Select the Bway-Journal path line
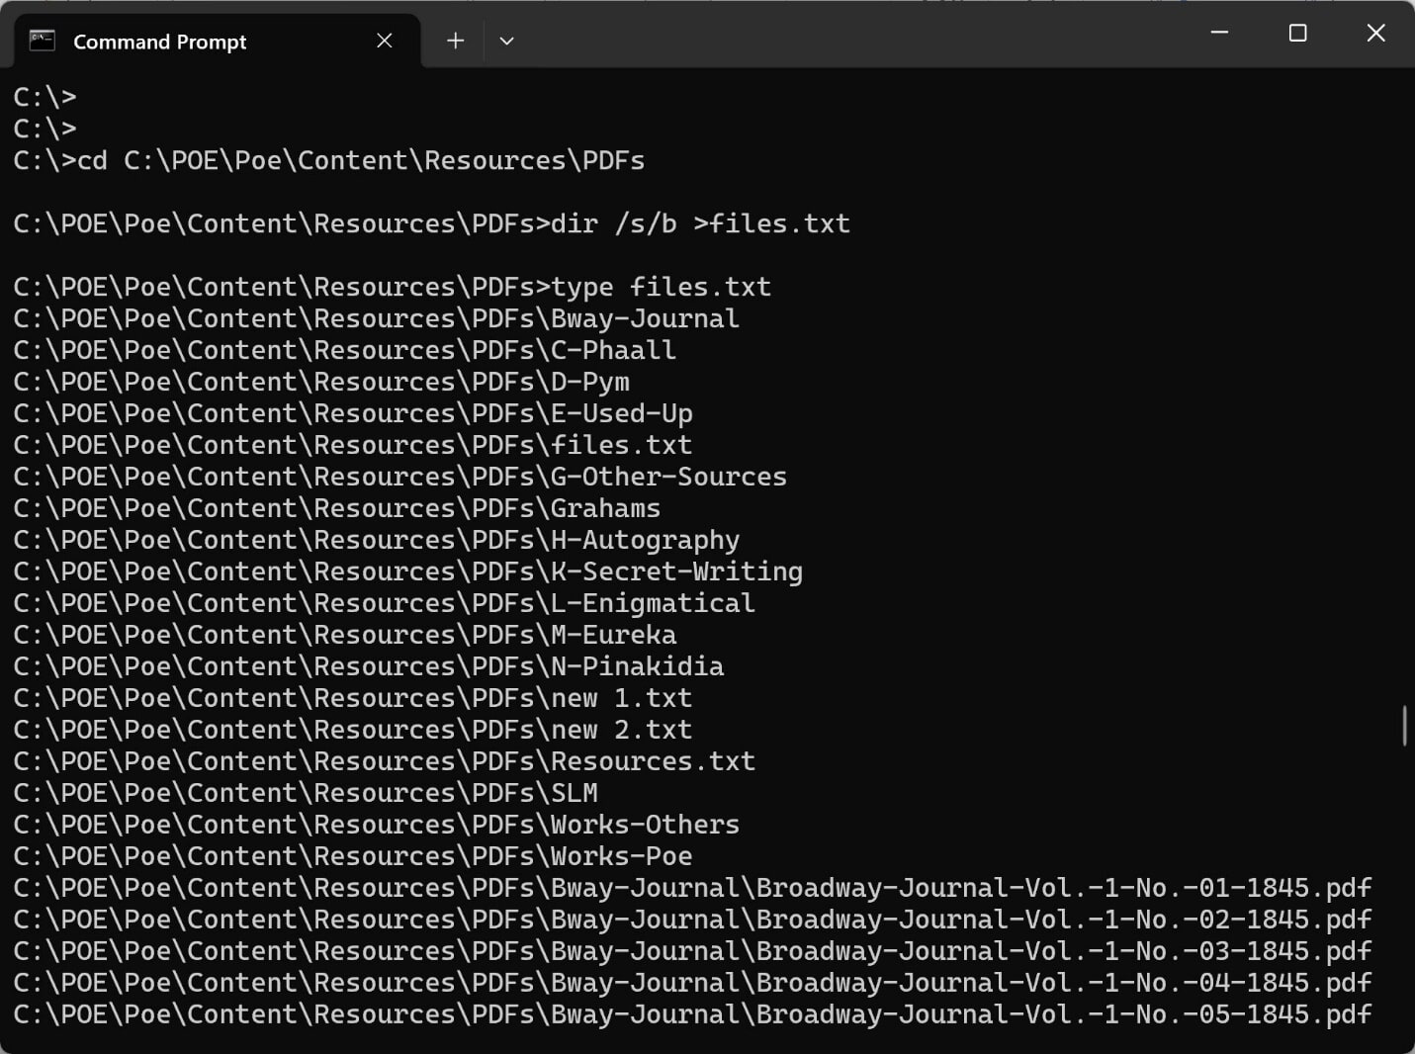 (376, 317)
